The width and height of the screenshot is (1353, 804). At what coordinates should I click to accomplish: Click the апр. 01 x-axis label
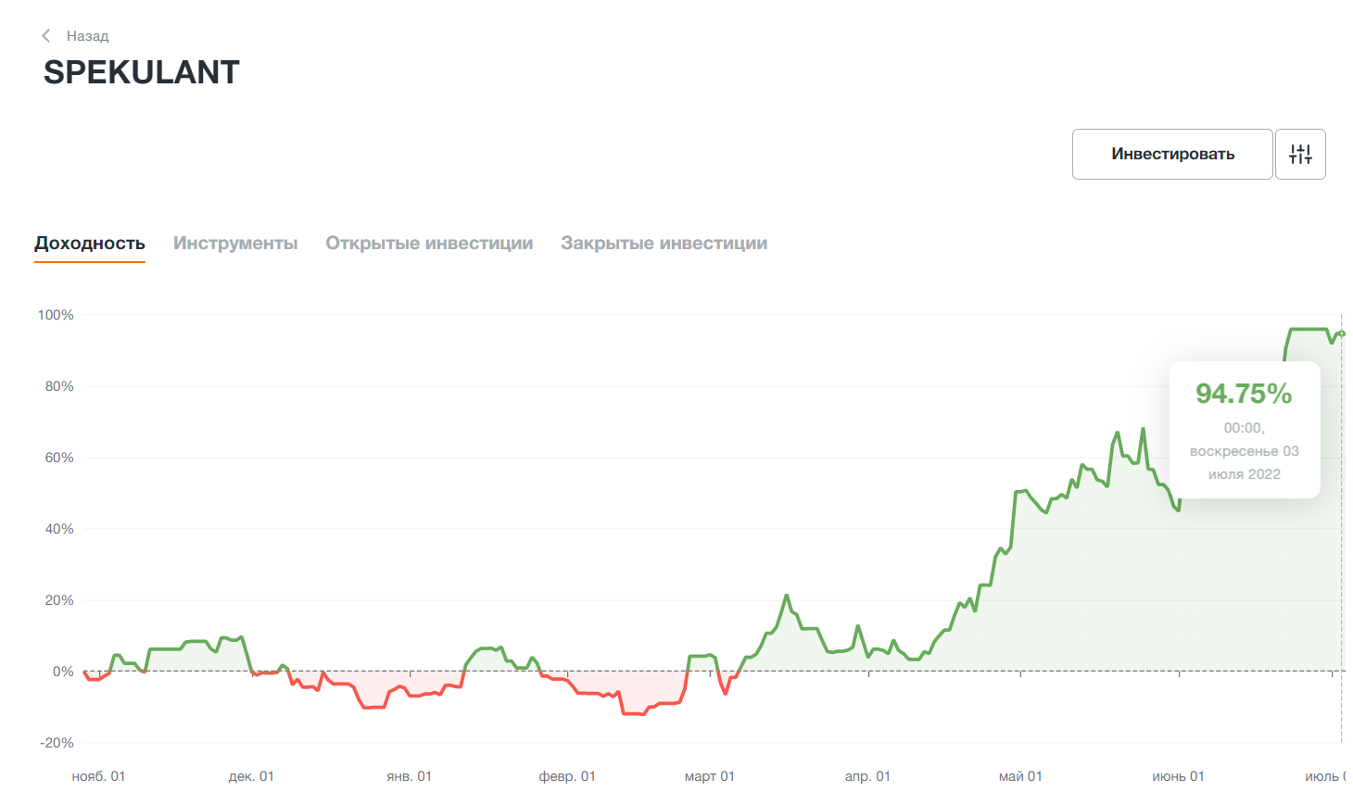click(867, 776)
